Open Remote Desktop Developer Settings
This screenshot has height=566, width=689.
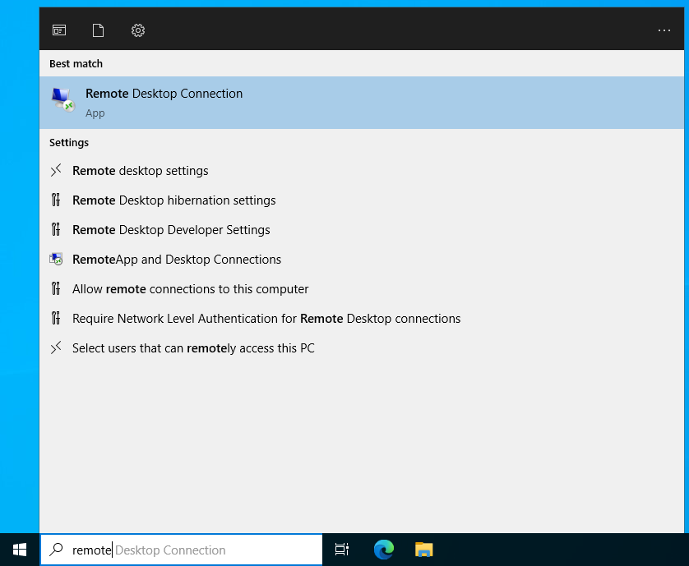coord(171,230)
